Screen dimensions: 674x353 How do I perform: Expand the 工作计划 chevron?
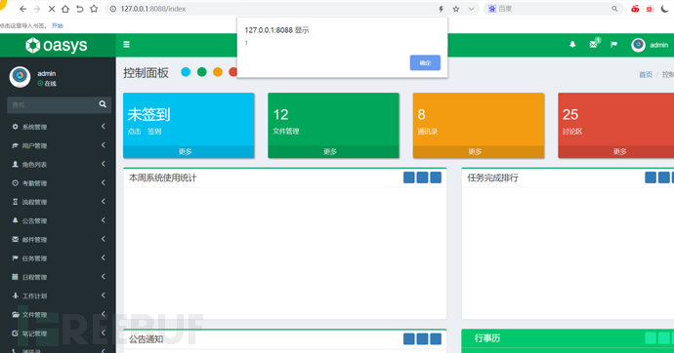point(104,295)
